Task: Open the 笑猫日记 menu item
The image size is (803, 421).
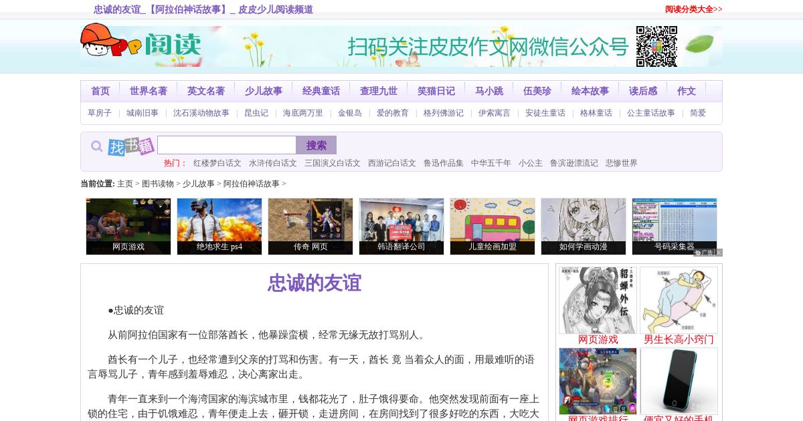Action: (436, 91)
